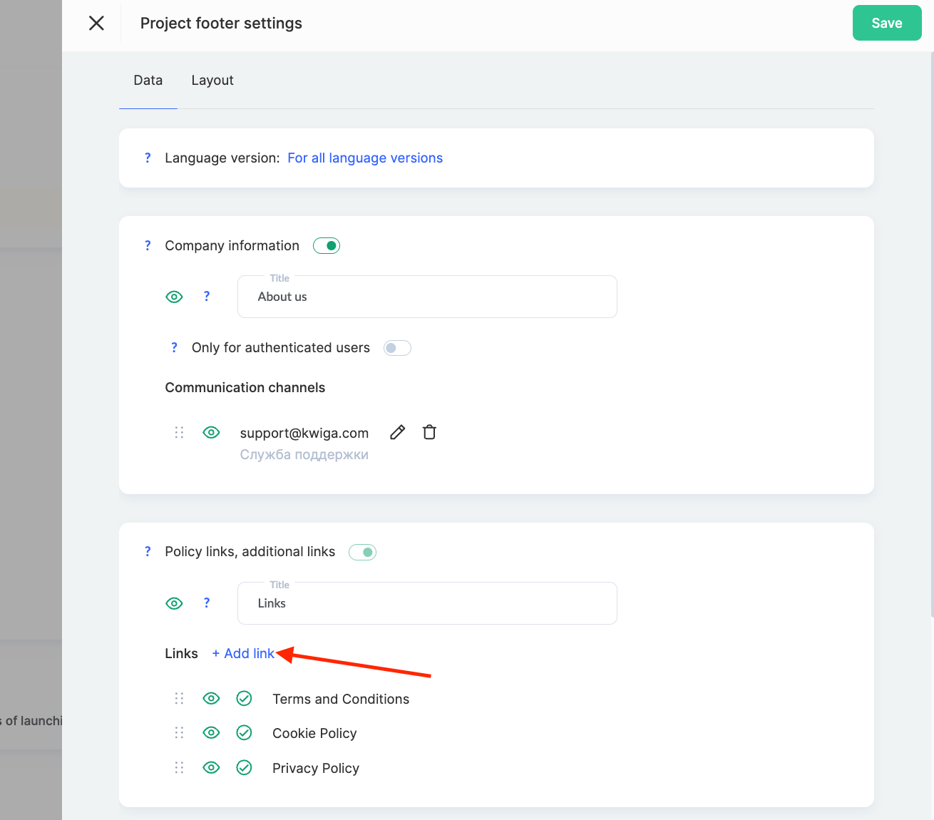This screenshot has width=934, height=820.
Task: Enable Only for authenticated users switch
Action: [397, 348]
